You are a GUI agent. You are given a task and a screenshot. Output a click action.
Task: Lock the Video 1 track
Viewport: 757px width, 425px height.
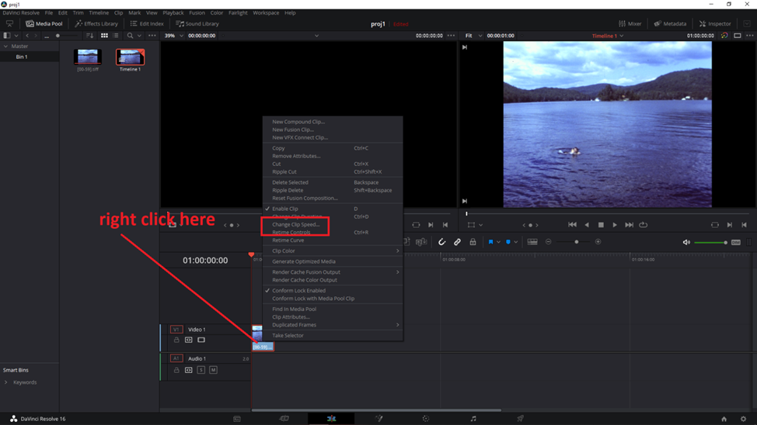click(x=176, y=340)
